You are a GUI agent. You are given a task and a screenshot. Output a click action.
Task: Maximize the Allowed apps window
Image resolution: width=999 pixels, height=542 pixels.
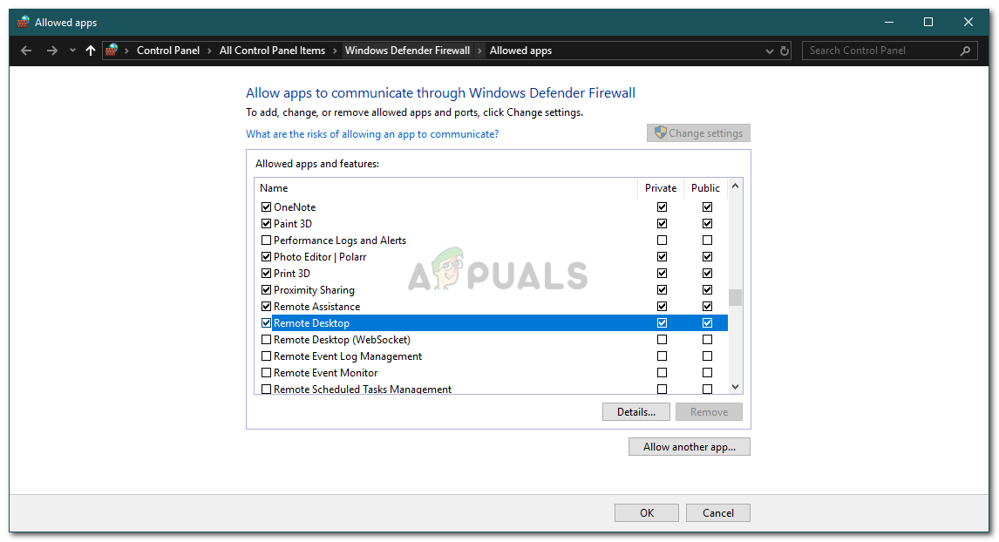(x=928, y=23)
